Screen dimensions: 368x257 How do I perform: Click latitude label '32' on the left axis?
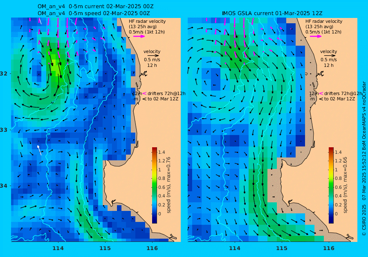[x=4, y=73]
